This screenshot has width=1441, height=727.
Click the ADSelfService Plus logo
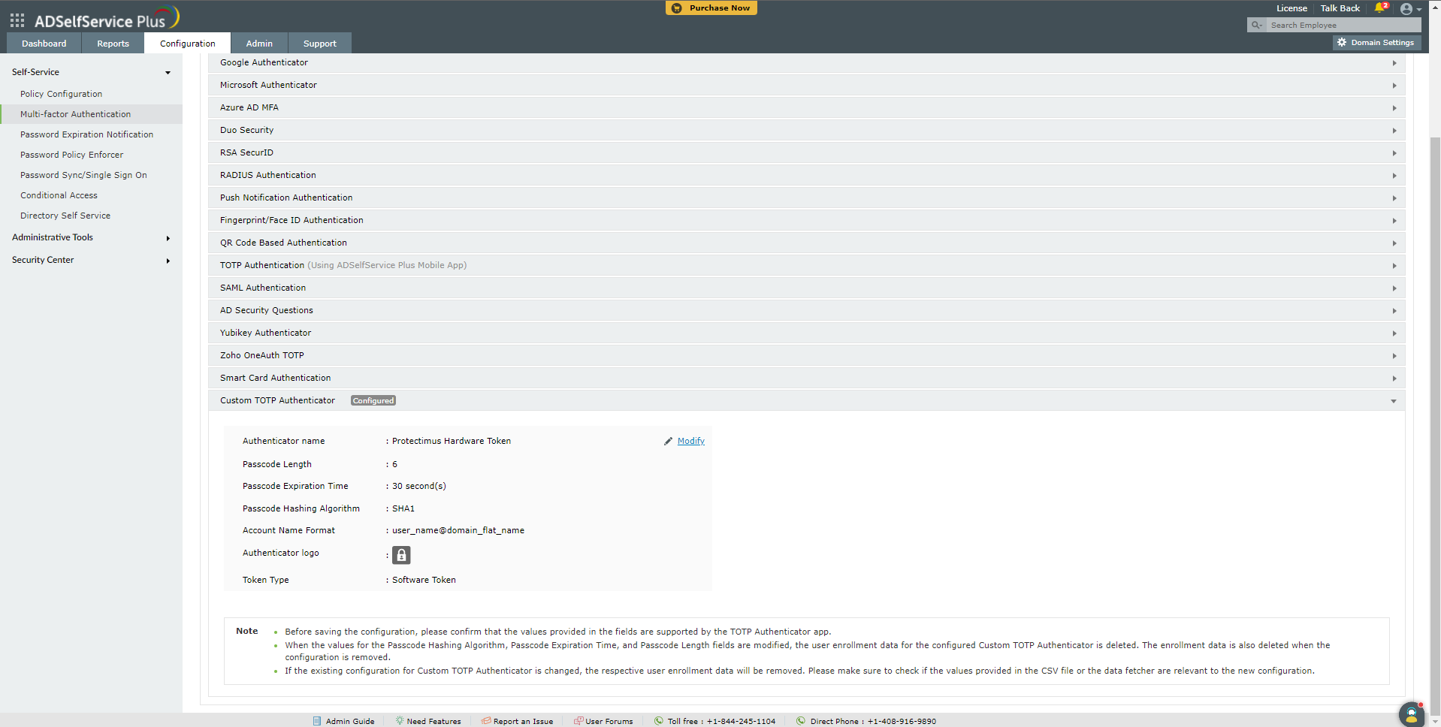[106, 18]
